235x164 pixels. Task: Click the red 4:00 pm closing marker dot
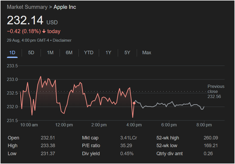click(x=134, y=103)
